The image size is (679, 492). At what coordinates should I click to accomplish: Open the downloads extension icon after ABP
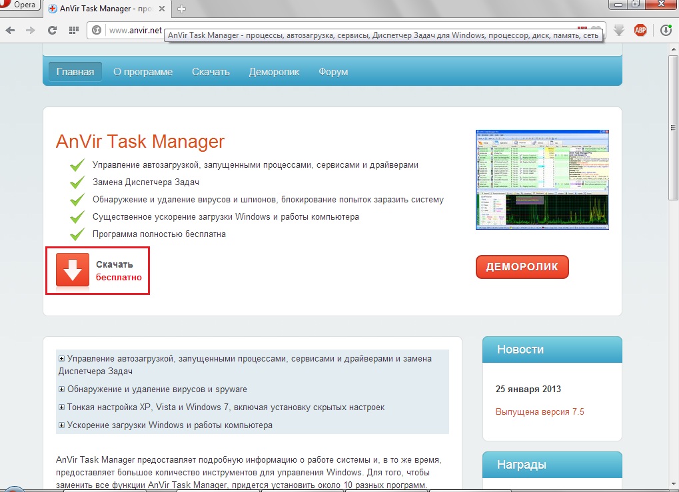[666, 30]
